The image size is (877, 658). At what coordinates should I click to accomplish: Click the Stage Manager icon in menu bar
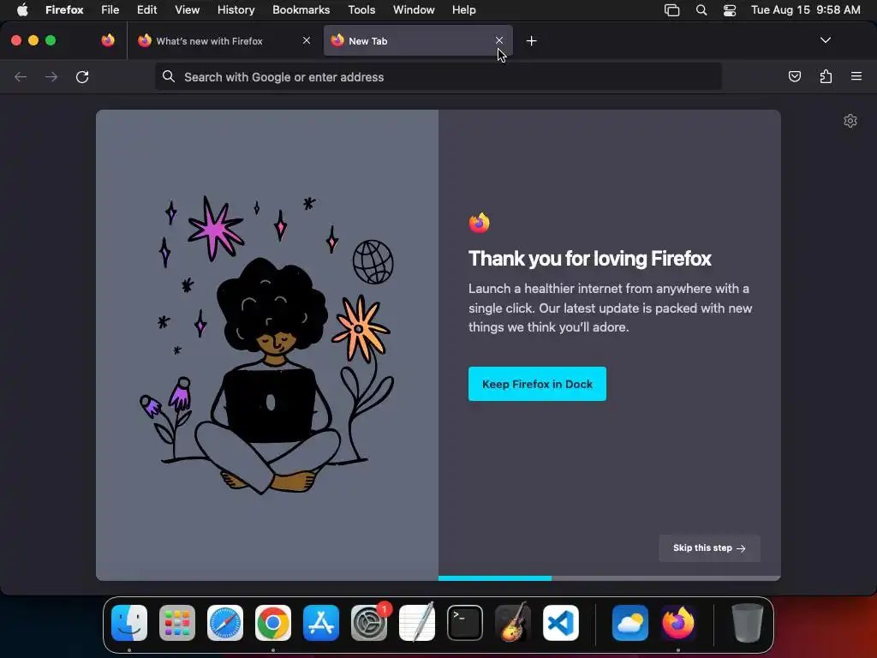[x=671, y=9]
